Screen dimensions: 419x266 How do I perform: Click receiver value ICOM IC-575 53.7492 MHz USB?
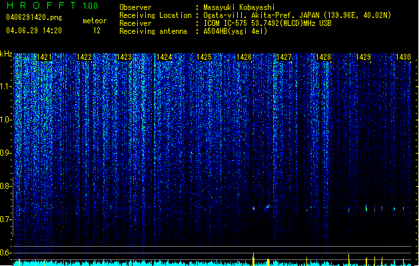pyautogui.click(x=267, y=23)
